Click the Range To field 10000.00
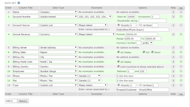 point(153,39)
